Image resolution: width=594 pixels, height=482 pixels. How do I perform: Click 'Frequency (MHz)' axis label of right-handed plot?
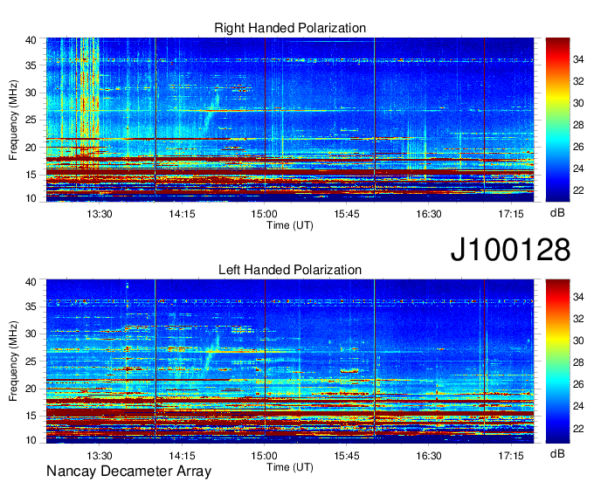[13, 120]
